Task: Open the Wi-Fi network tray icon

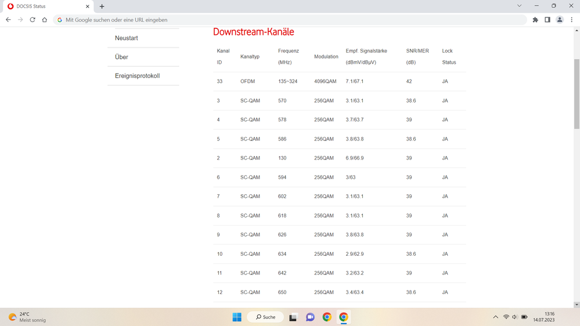Action: point(506,317)
